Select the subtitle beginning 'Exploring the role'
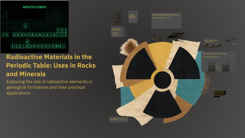This screenshot has width=245, height=138. point(49,87)
